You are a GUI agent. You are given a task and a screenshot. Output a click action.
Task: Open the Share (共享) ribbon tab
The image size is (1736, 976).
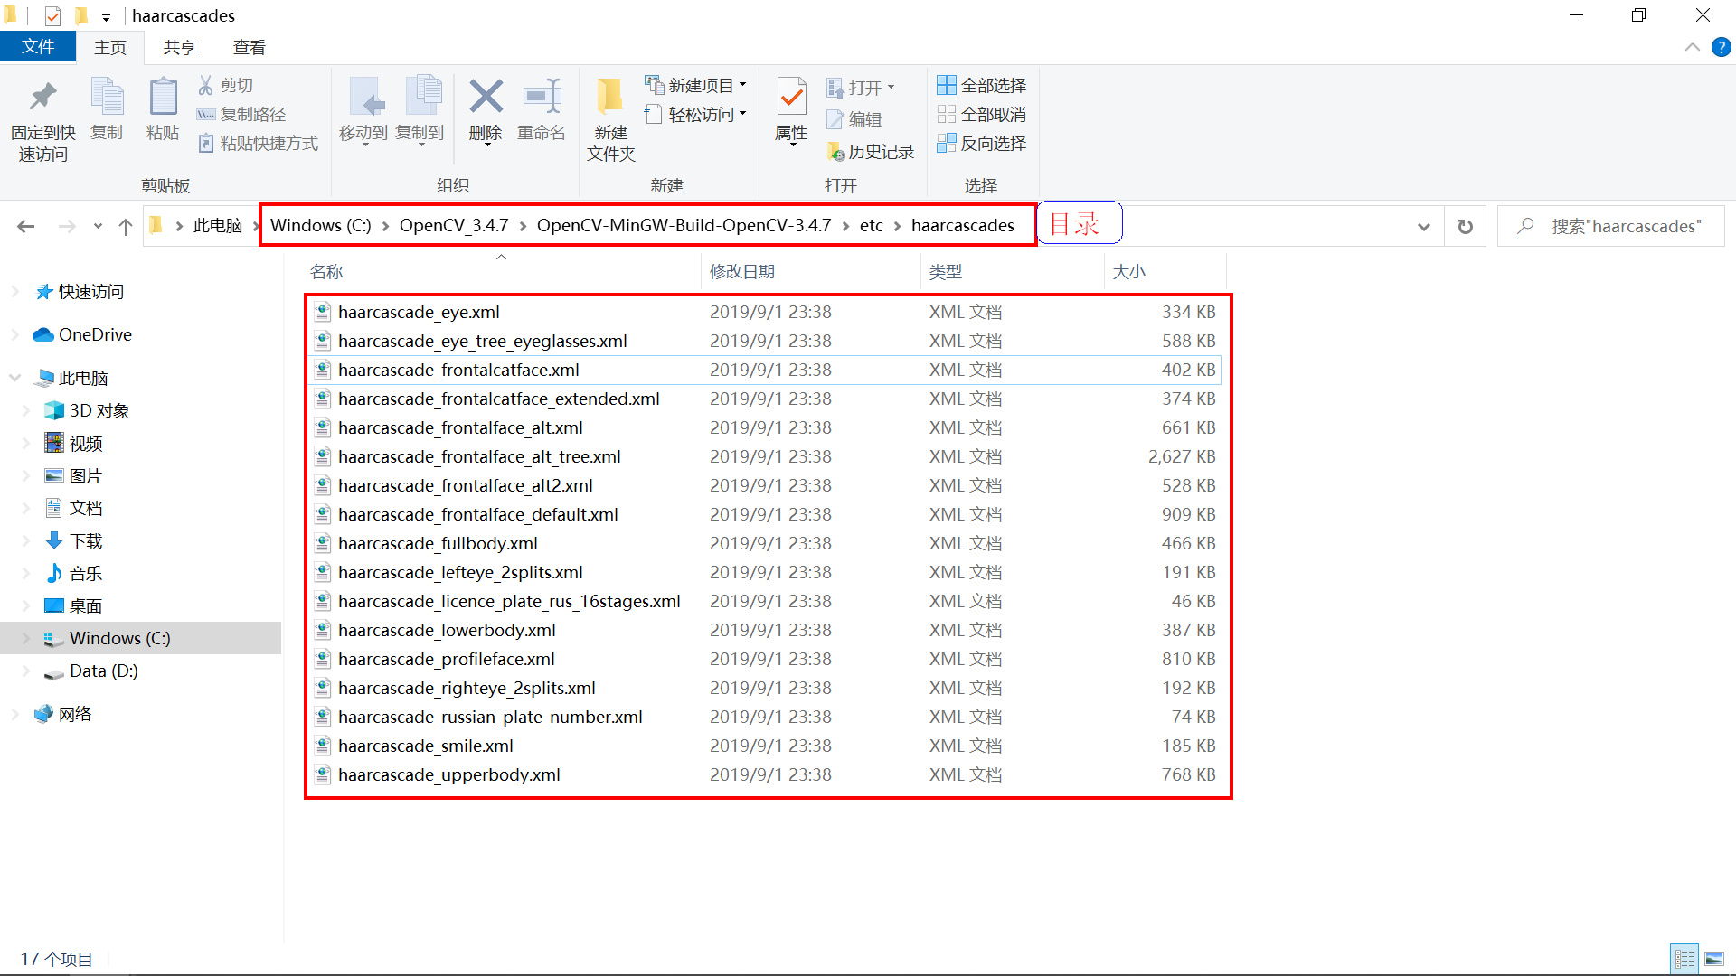tap(179, 47)
